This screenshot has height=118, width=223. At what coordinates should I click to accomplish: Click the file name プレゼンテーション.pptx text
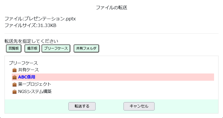[50, 19]
